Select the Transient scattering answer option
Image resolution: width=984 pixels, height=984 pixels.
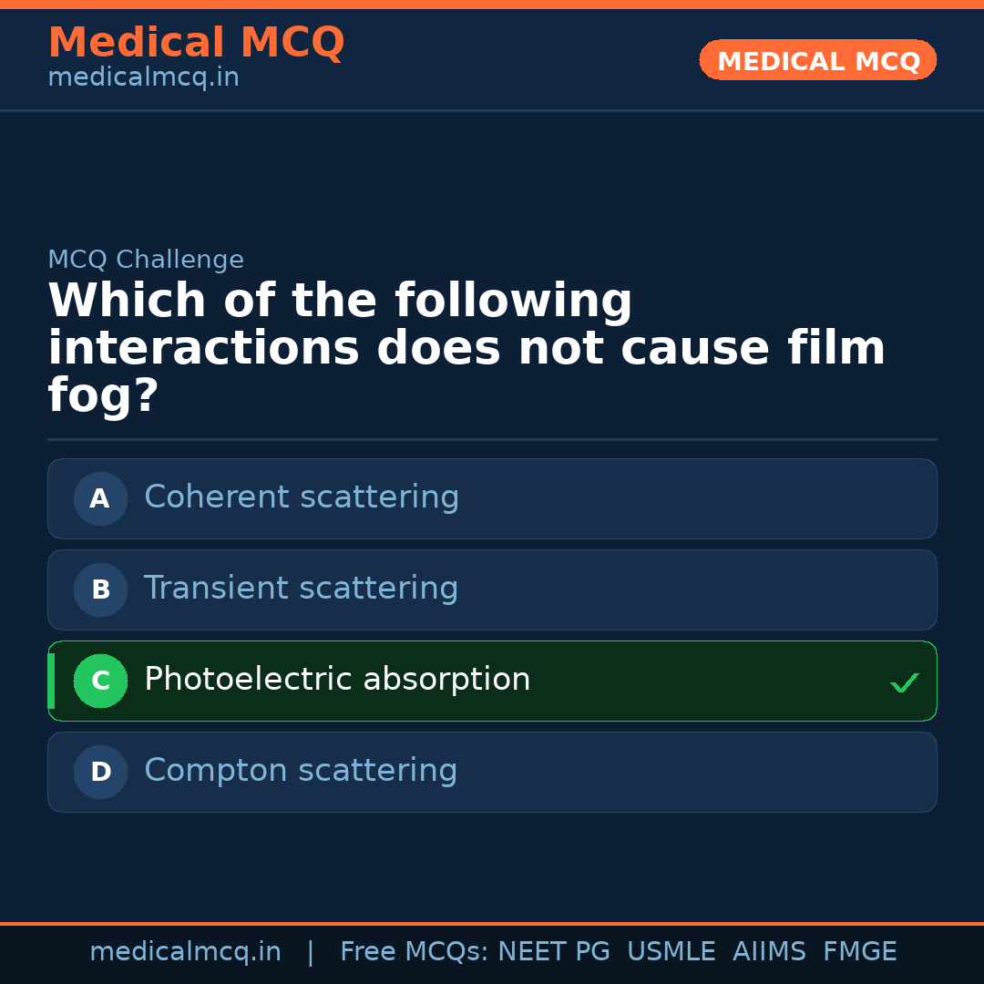(492, 589)
